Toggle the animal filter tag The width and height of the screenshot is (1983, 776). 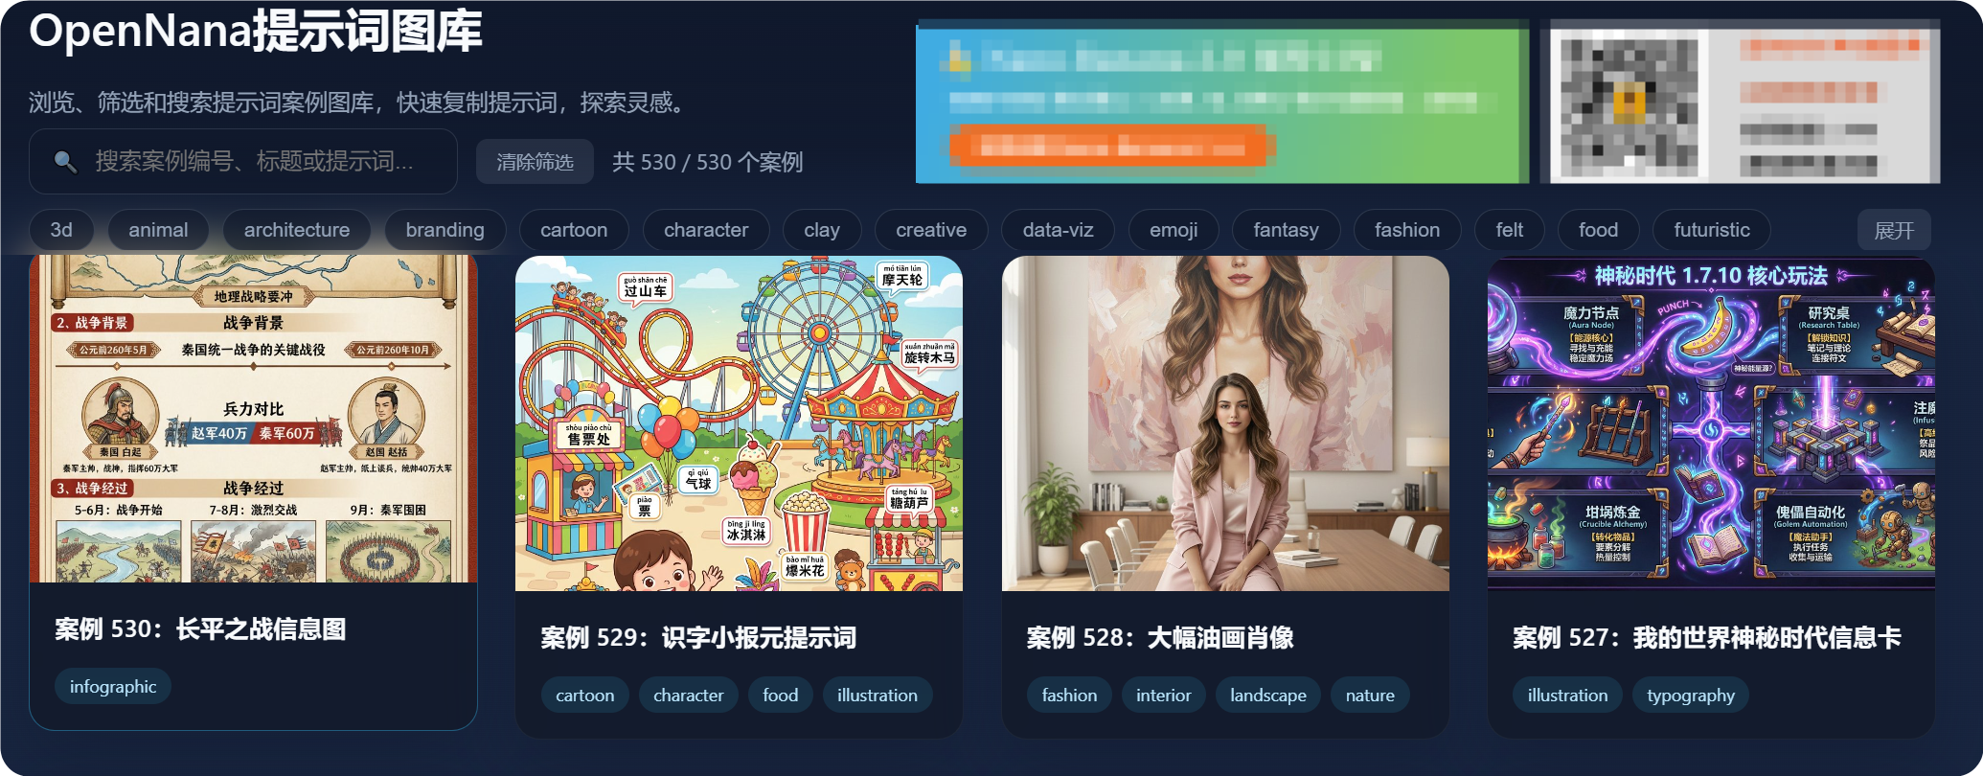click(x=158, y=230)
